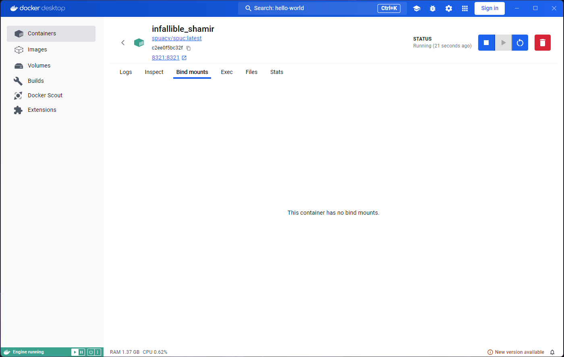
Task: Open the apps grid menu icon
Action: coord(465,8)
